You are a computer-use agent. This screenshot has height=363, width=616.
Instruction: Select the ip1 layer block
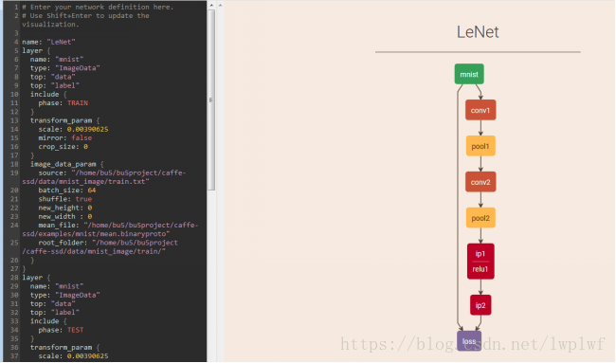coord(480,253)
